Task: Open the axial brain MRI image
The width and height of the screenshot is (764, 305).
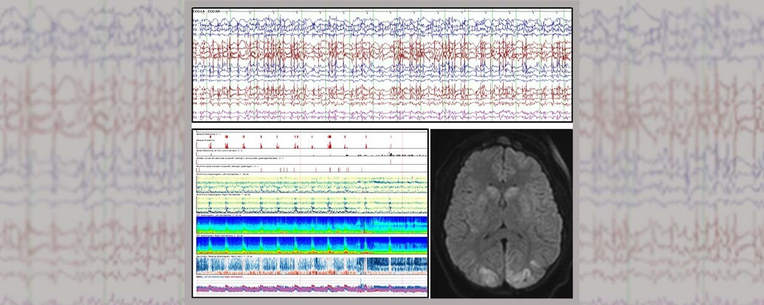Action: click(502, 213)
